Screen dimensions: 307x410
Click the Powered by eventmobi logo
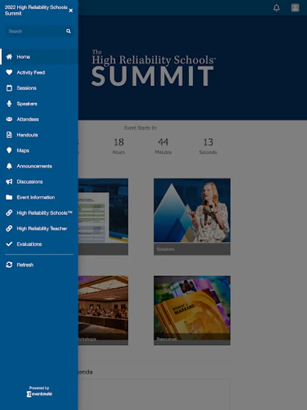pos(39,391)
